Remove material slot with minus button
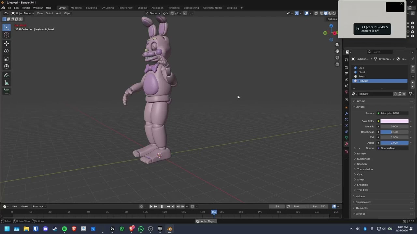This screenshot has width=417, height=234. tap(412, 71)
